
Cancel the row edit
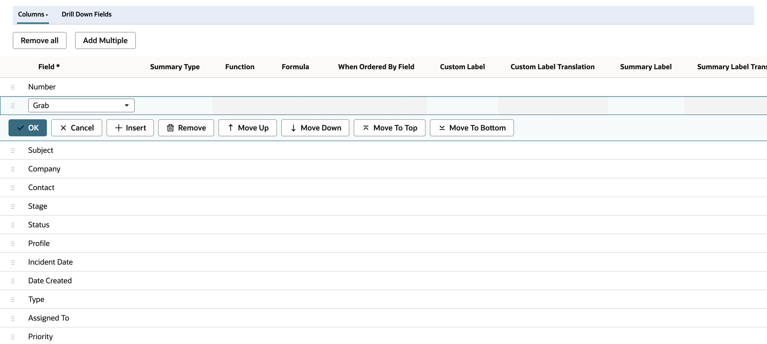click(x=76, y=128)
